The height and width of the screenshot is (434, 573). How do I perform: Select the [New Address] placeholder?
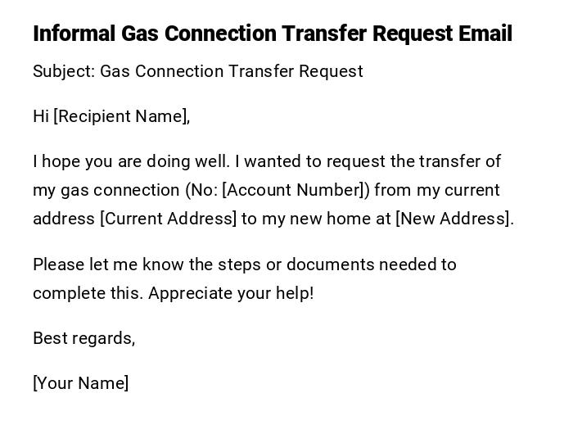[453, 219]
